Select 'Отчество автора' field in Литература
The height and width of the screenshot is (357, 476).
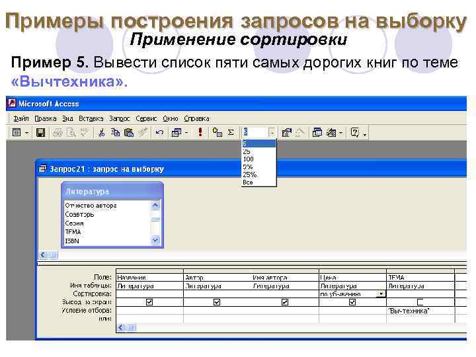point(91,206)
